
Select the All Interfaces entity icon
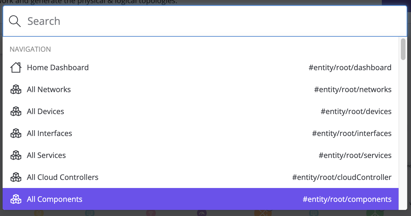[16, 133]
